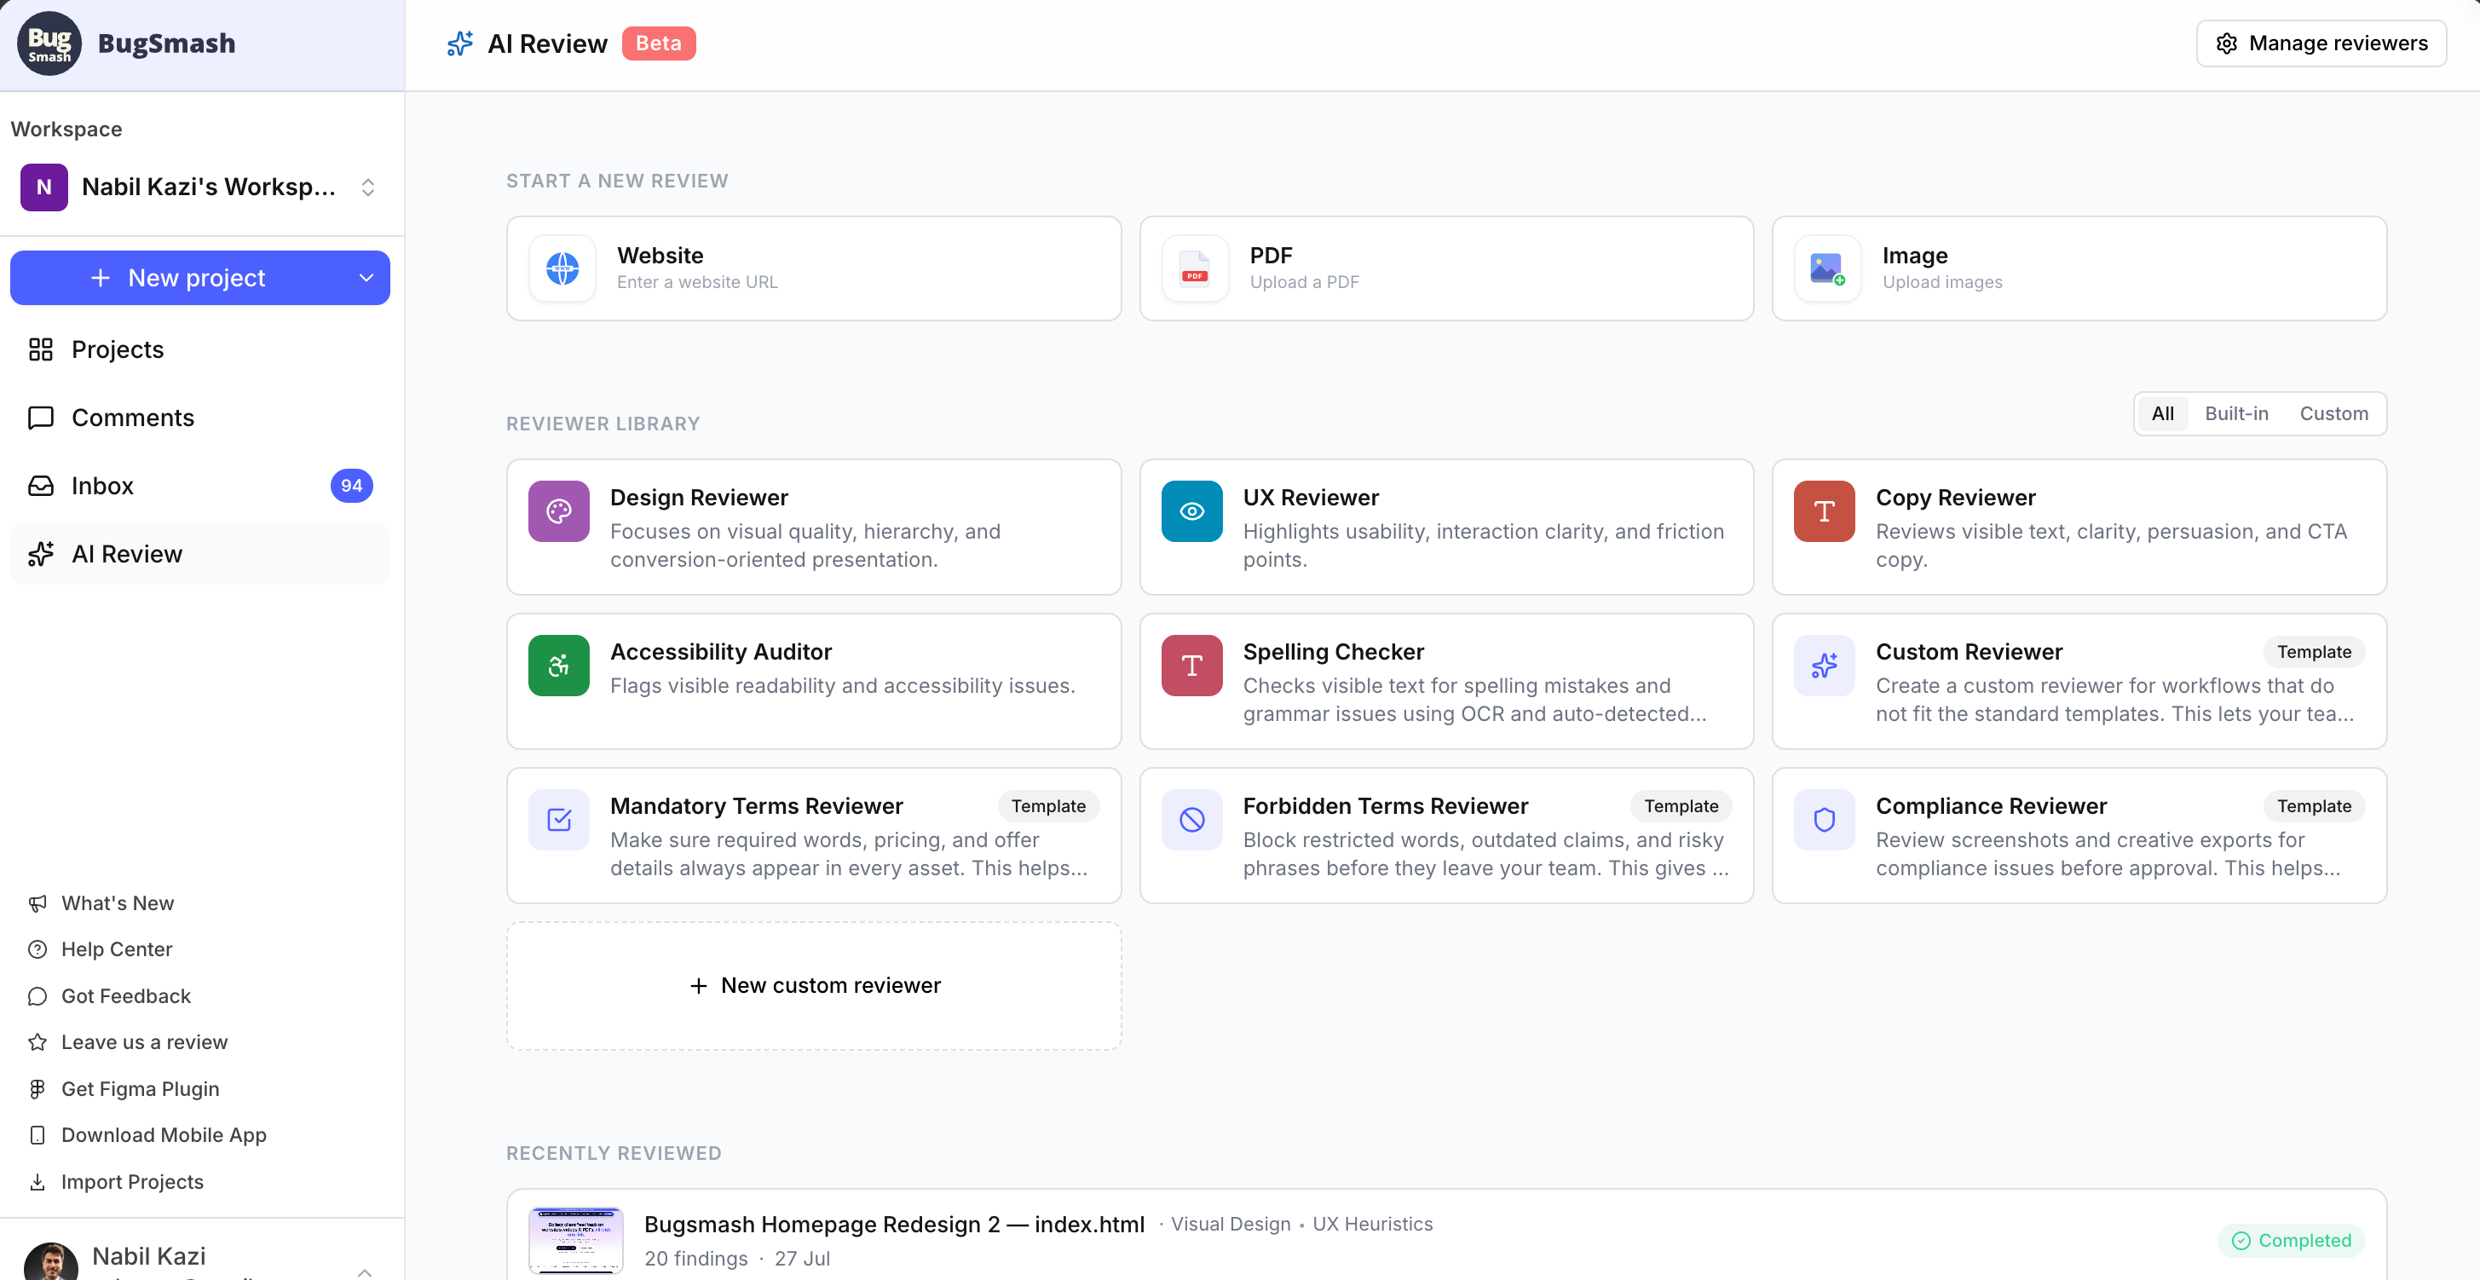Click the "Visual Design" tag text
2480x1280 pixels.
tap(1231, 1224)
